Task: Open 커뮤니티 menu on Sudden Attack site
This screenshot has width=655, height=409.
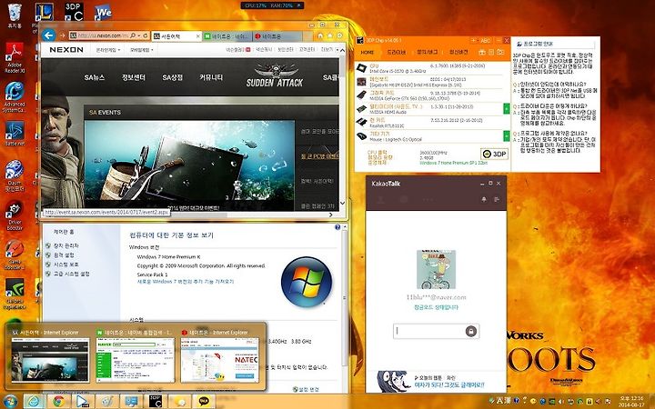Action: click(211, 78)
